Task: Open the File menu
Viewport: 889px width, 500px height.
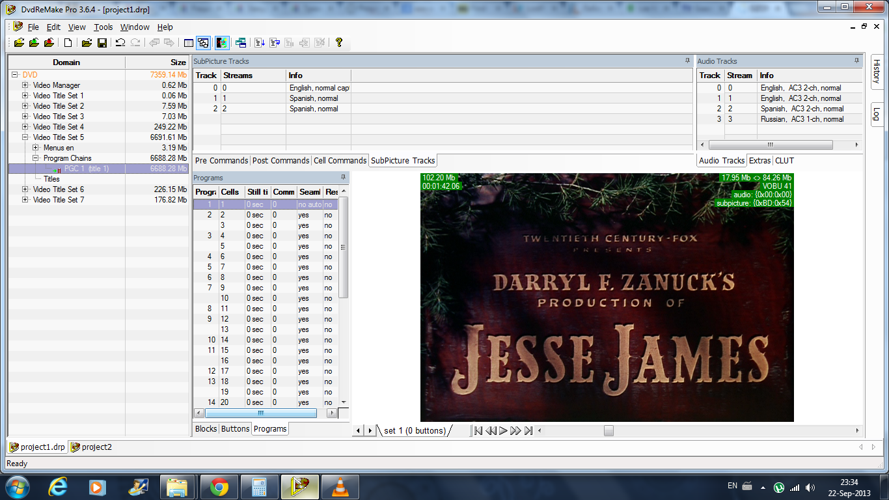Action: [x=33, y=27]
